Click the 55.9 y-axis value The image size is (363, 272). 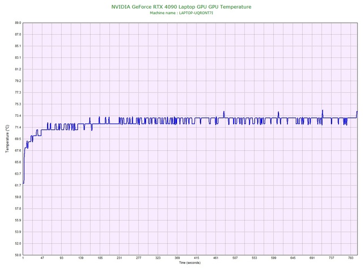(x=18, y=220)
